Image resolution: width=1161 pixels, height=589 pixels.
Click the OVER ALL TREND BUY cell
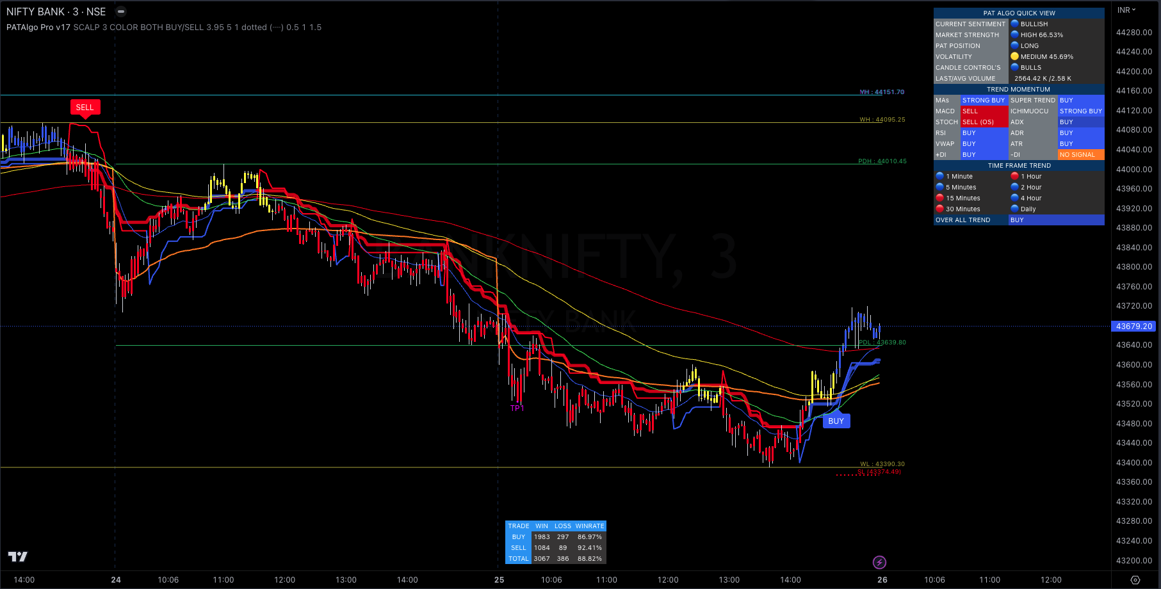[1057, 220]
